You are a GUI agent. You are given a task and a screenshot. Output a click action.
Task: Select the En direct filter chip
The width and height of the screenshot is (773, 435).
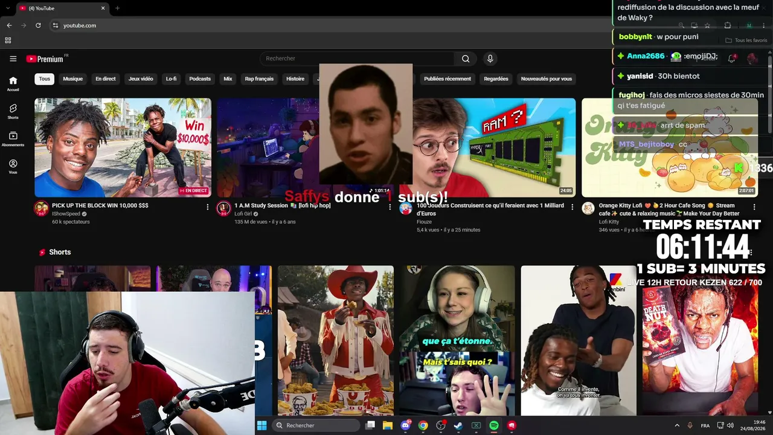tap(105, 79)
